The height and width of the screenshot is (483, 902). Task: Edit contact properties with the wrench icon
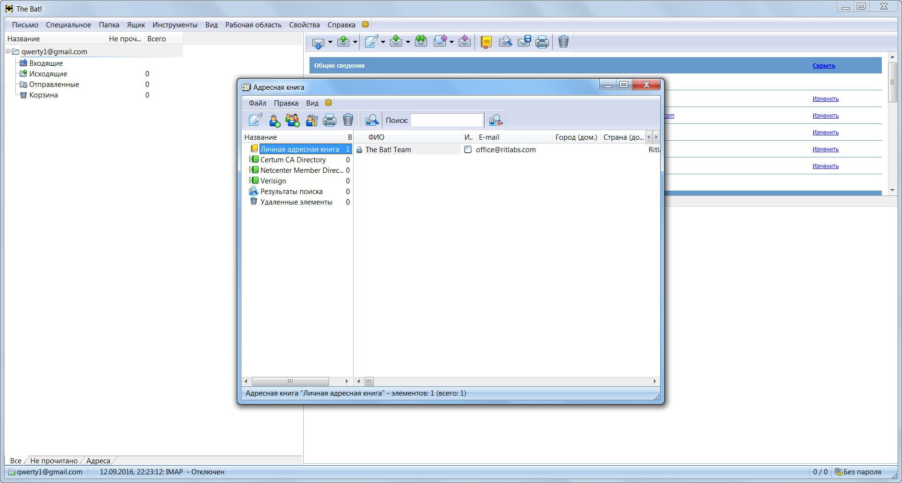312,120
